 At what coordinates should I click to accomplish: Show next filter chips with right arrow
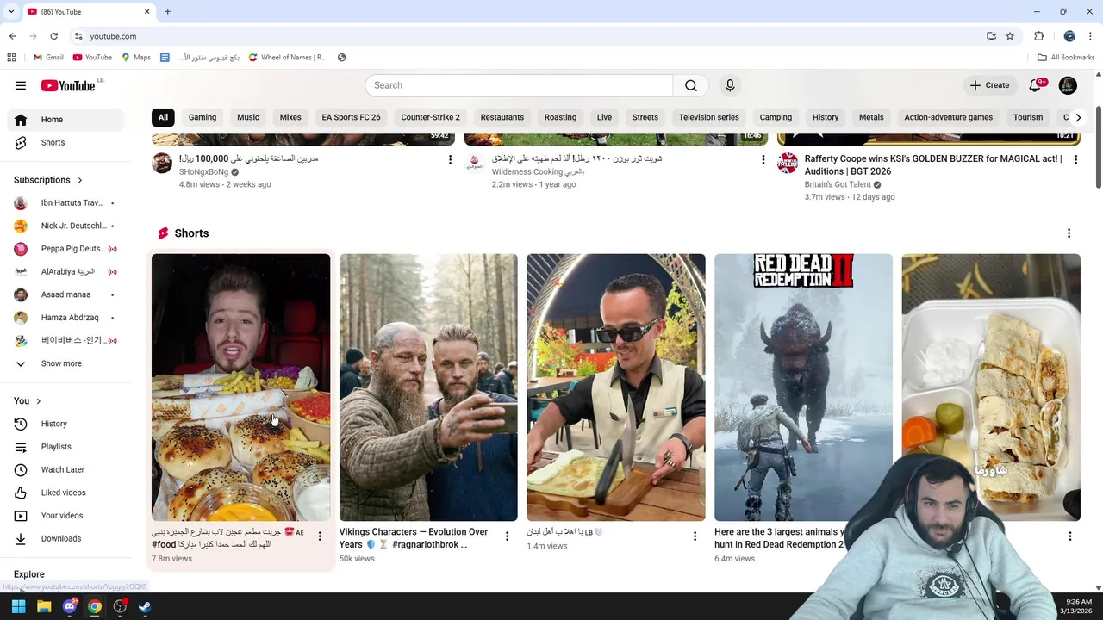click(x=1077, y=117)
